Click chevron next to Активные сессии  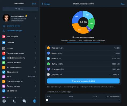[36, 67]
